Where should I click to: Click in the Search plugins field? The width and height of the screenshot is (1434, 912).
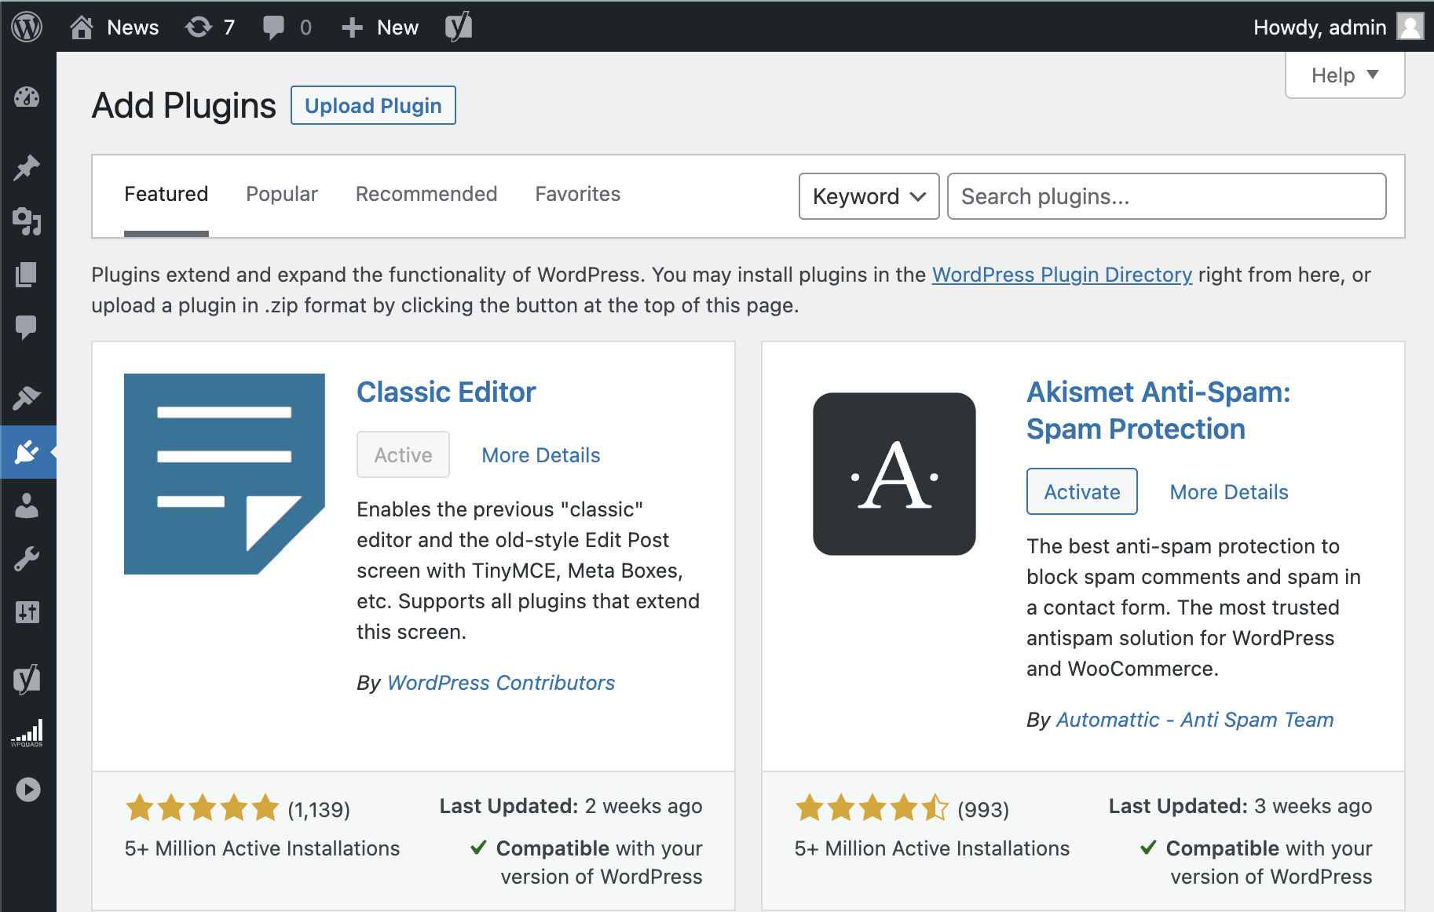[1167, 196]
